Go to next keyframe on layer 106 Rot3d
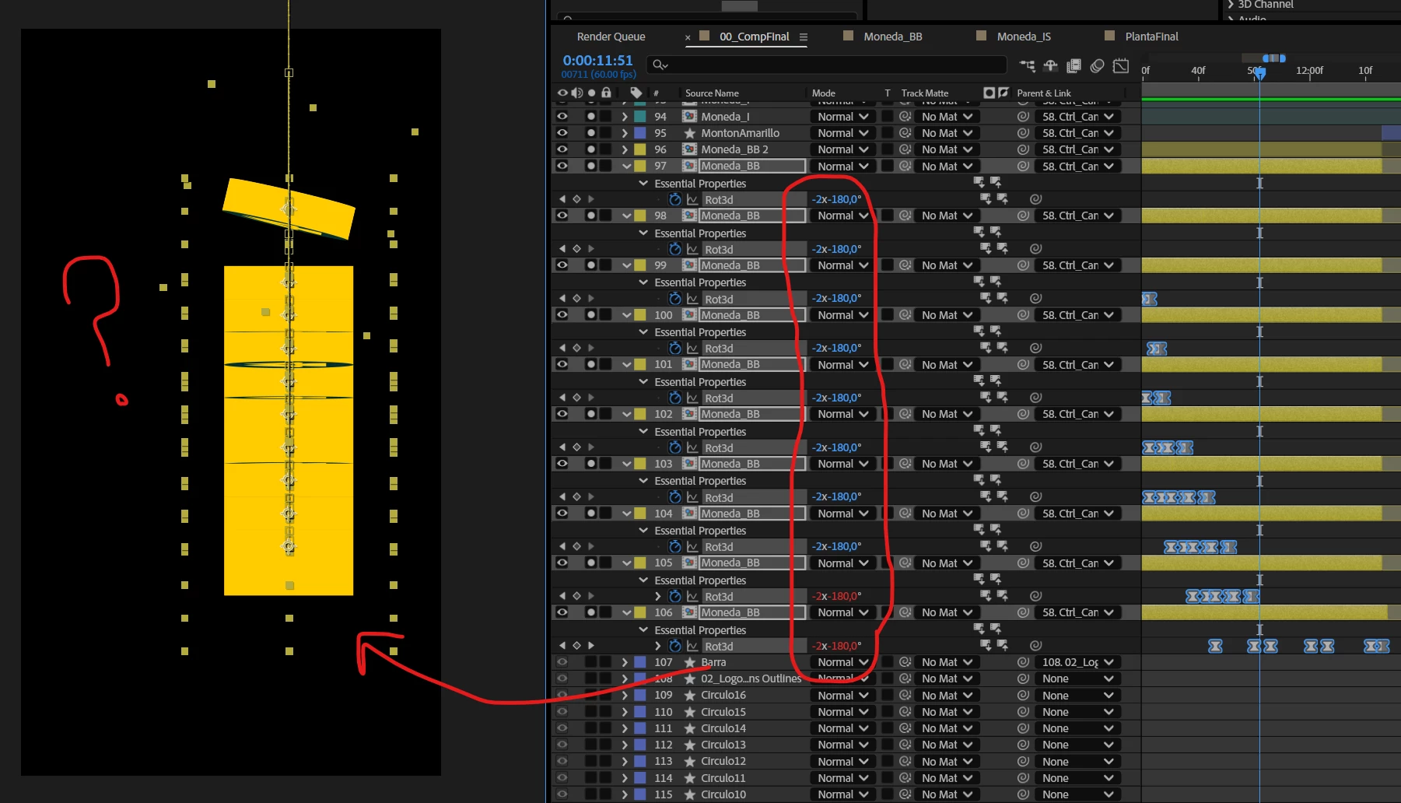This screenshot has width=1401, height=803. tap(591, 646)
